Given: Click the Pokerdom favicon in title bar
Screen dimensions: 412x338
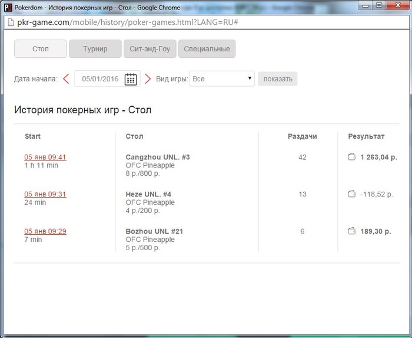Looking at the screenshot, I should (x=8, y=7).
